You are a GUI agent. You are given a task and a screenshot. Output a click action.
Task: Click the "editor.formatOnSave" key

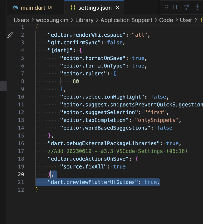(93, 58)
